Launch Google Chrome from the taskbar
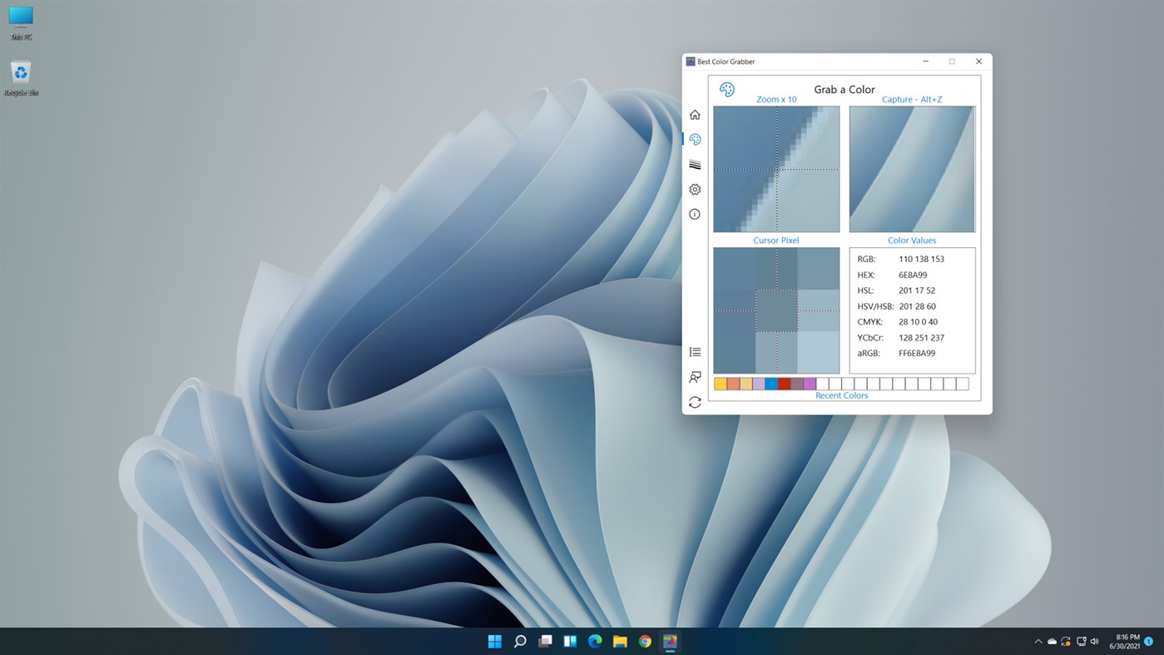Screen dimensions: 1164x655 pos(644,641)
